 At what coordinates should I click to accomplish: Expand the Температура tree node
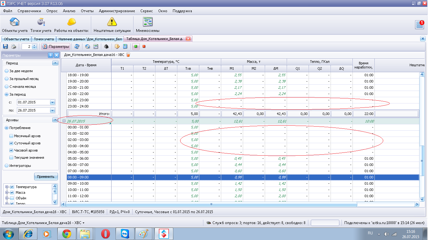pyautogui.click(x=7, y=187)
